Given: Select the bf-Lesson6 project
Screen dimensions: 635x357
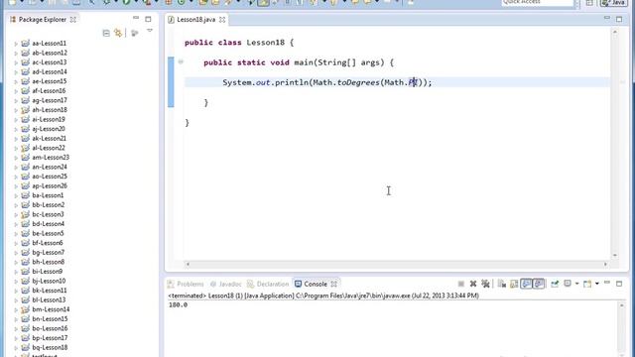Looking at the screenshot, I should pos(48,243).
